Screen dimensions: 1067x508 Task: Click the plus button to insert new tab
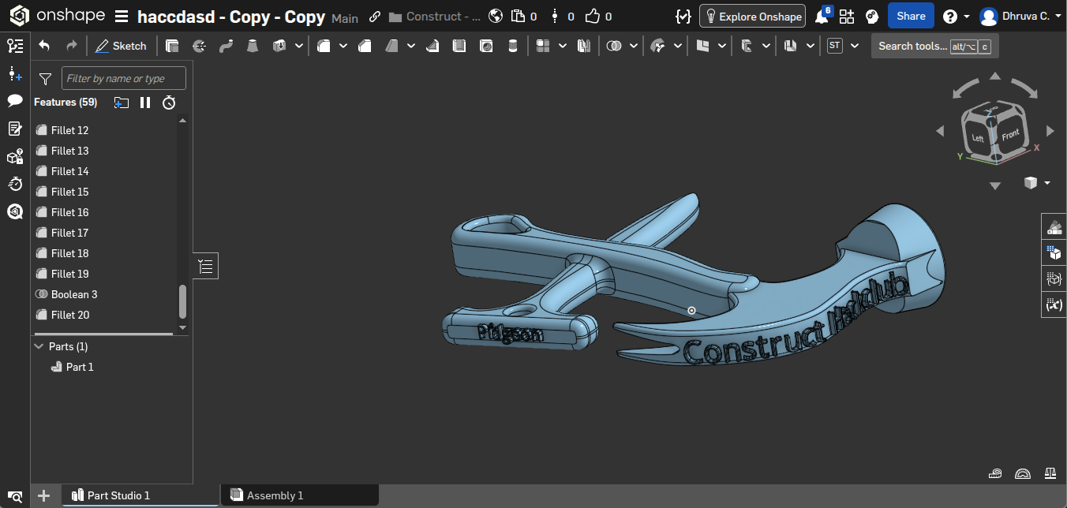[x=44, y=495]
